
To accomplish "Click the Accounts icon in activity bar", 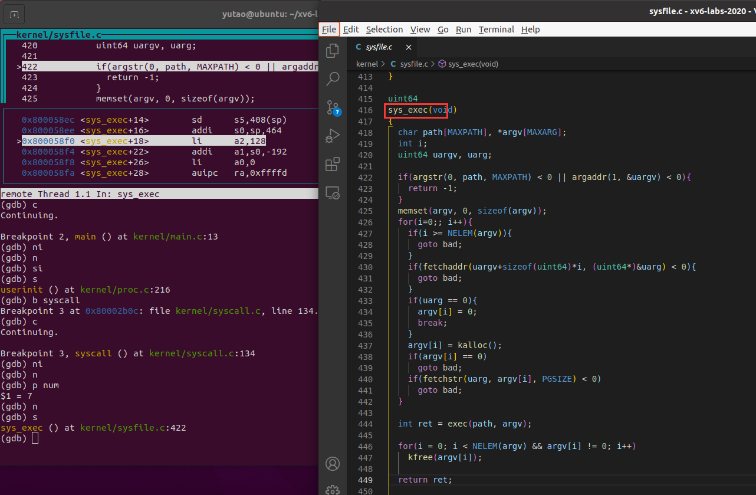I will point(333,463).
